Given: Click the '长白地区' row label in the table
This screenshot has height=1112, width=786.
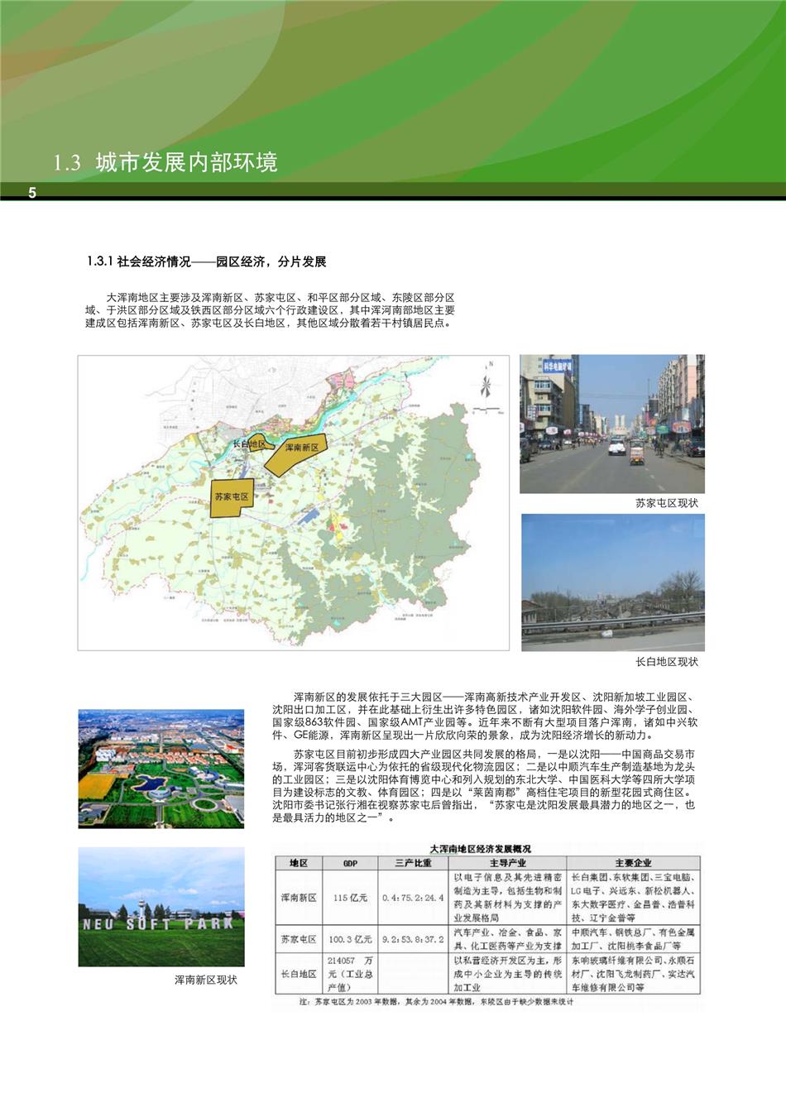Looking at the screenshot, I should 299,974.
